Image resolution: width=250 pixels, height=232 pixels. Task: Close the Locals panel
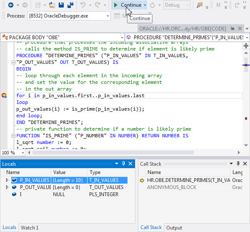pos(130,164)
